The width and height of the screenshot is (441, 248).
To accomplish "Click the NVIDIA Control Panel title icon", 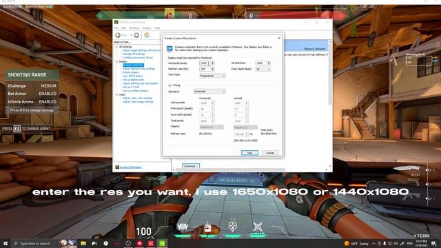I will 116,22.
